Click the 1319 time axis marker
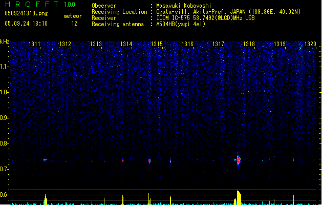Viewport: 322px width, 205px height. 280,44
